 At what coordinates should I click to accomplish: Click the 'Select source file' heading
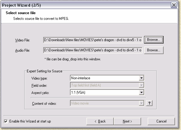pos(21,13)
